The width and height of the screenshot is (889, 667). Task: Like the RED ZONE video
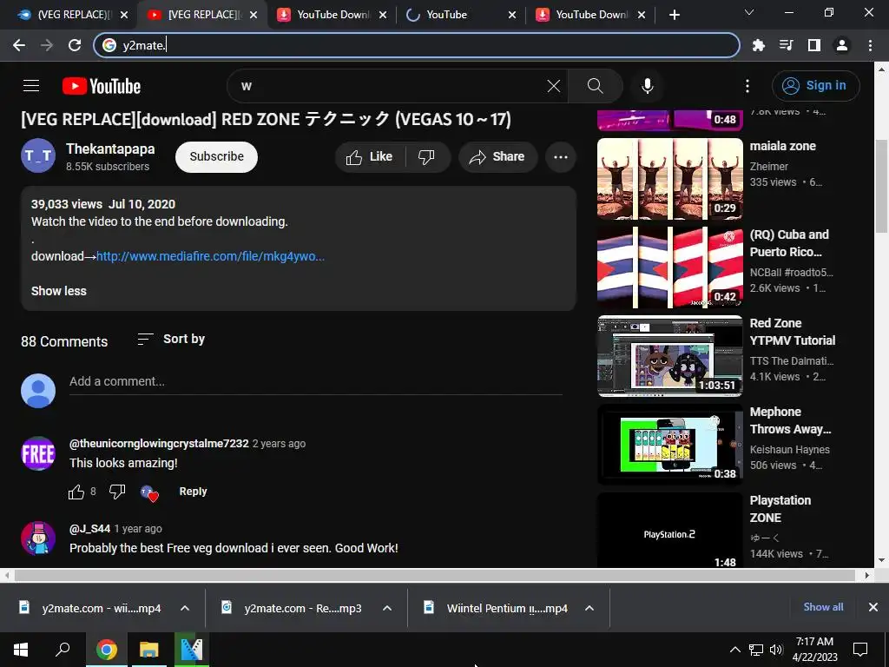tap(369, 156)
